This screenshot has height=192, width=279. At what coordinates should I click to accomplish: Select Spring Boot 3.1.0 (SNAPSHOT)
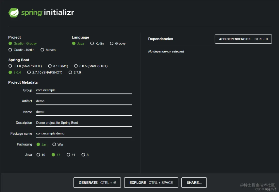pos(25,66)
